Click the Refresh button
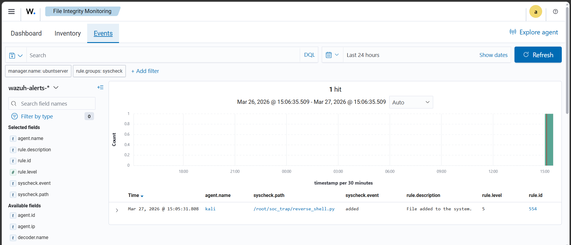 tap(538, 55)
